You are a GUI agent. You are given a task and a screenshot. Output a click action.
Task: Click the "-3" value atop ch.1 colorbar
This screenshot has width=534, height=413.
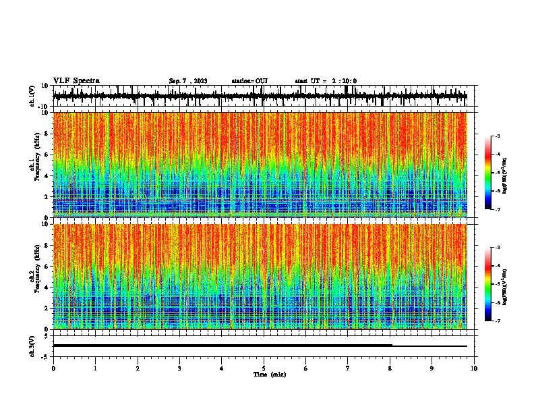[498, 136]
